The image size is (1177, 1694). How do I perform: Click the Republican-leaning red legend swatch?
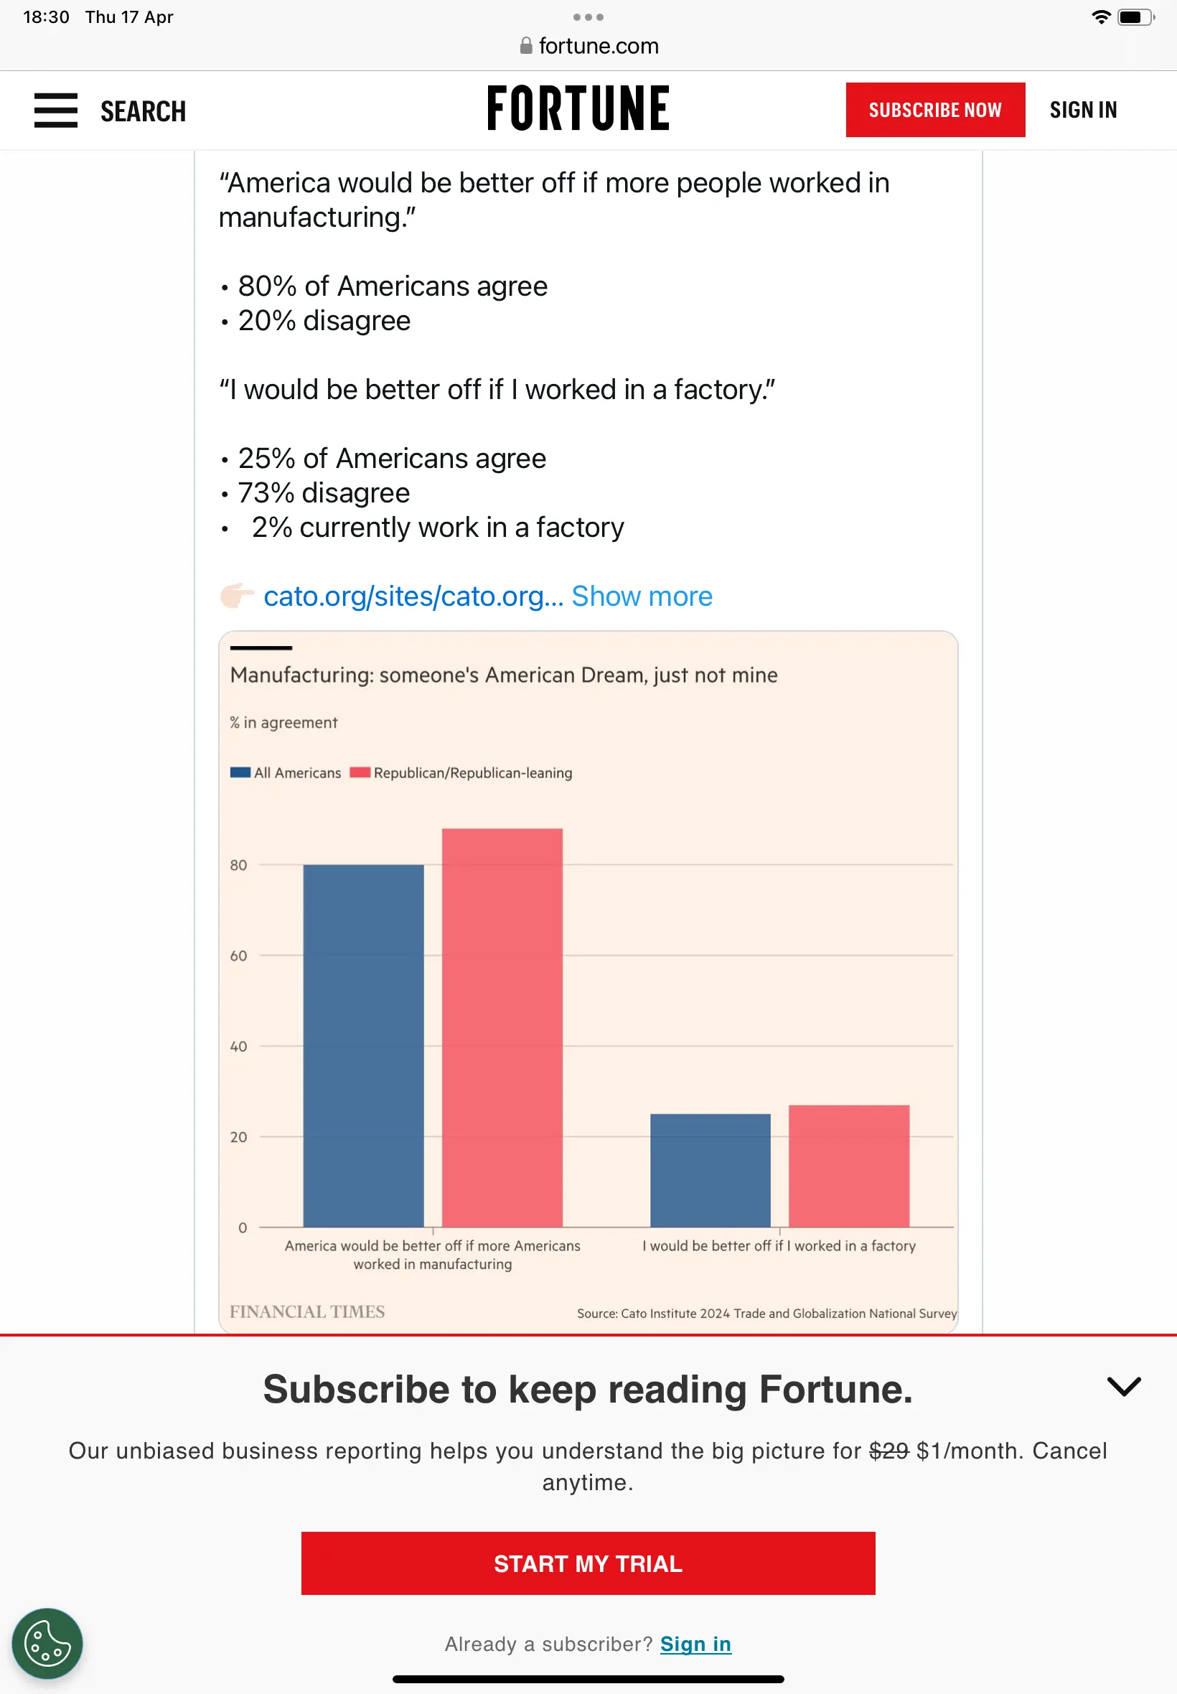360,772
